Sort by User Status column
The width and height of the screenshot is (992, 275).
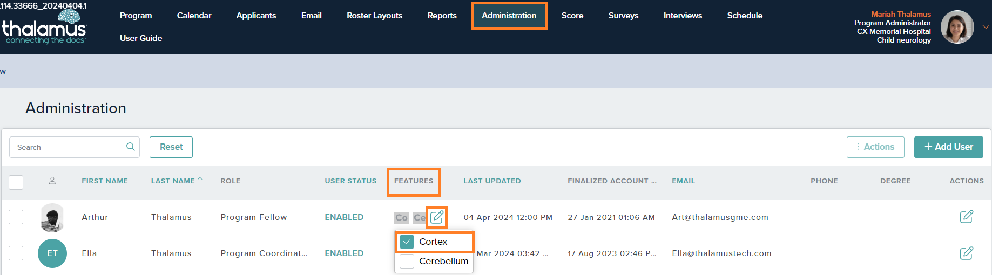coord(350,181)
